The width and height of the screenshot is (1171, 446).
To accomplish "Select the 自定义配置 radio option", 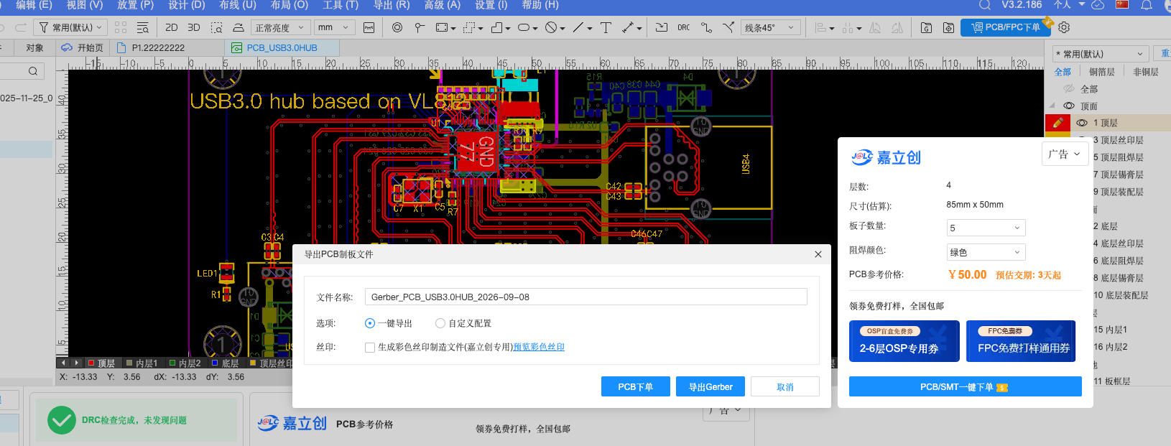I will [x=440, y=323].
